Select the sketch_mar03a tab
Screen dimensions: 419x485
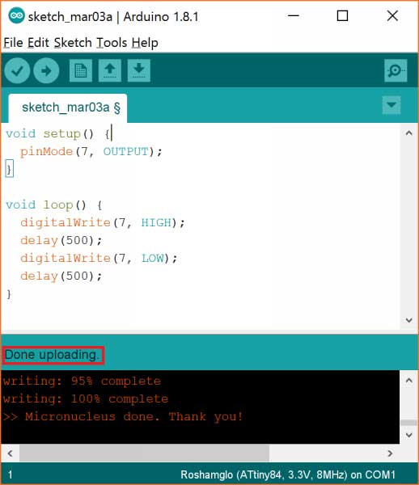tap(68, 108)
